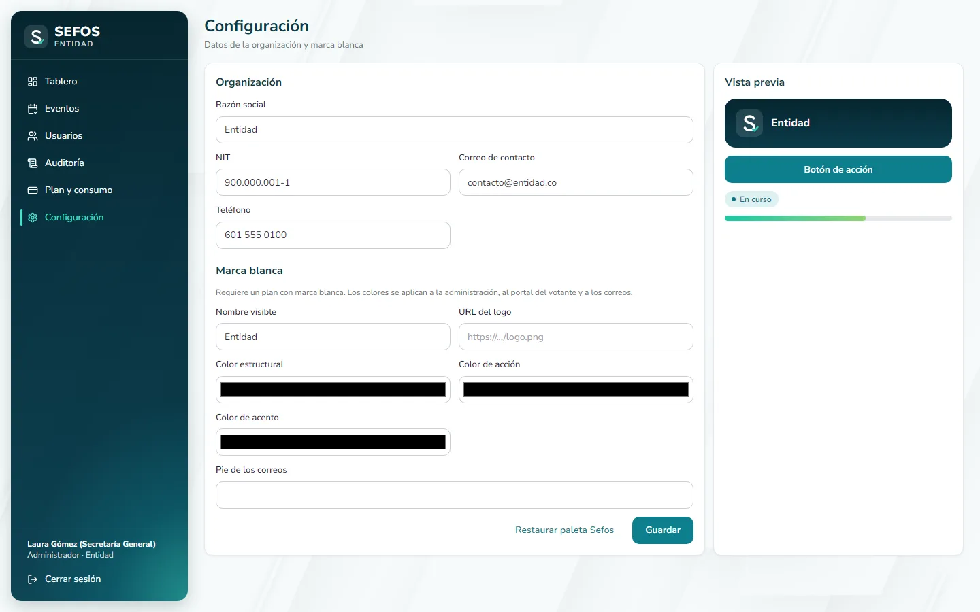Open the Color de acento color picker
980x612 pixels.
[333, 442]
